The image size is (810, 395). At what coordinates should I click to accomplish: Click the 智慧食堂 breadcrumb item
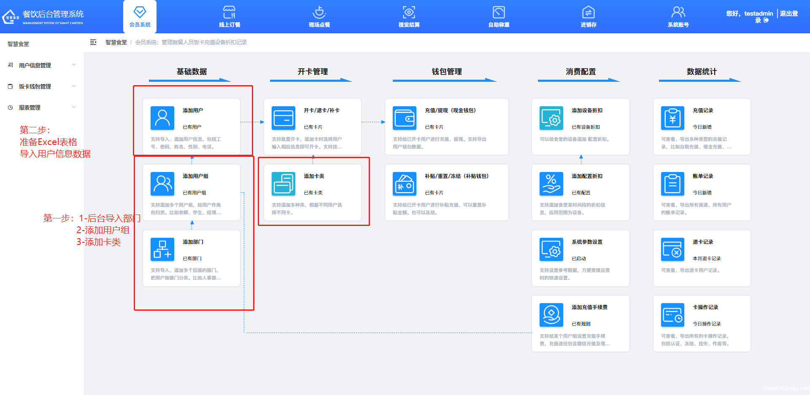click(116, 42)
